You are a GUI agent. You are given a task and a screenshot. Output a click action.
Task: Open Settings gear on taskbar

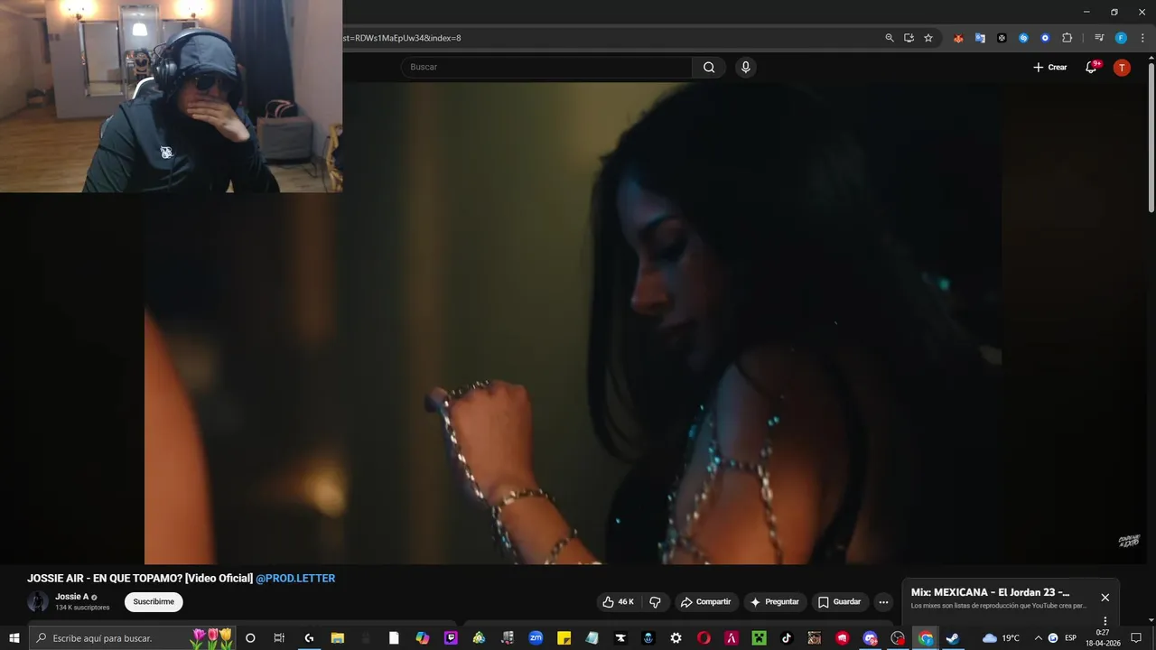[676, 638]
